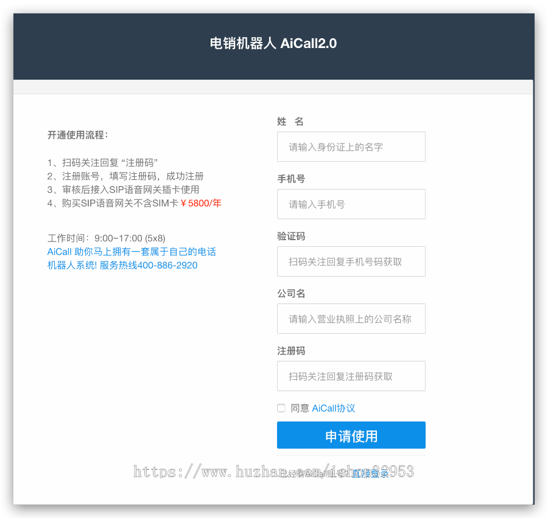
Task: Check the 同意 AiCall协议 agreement checkbox
Action: 281,408
